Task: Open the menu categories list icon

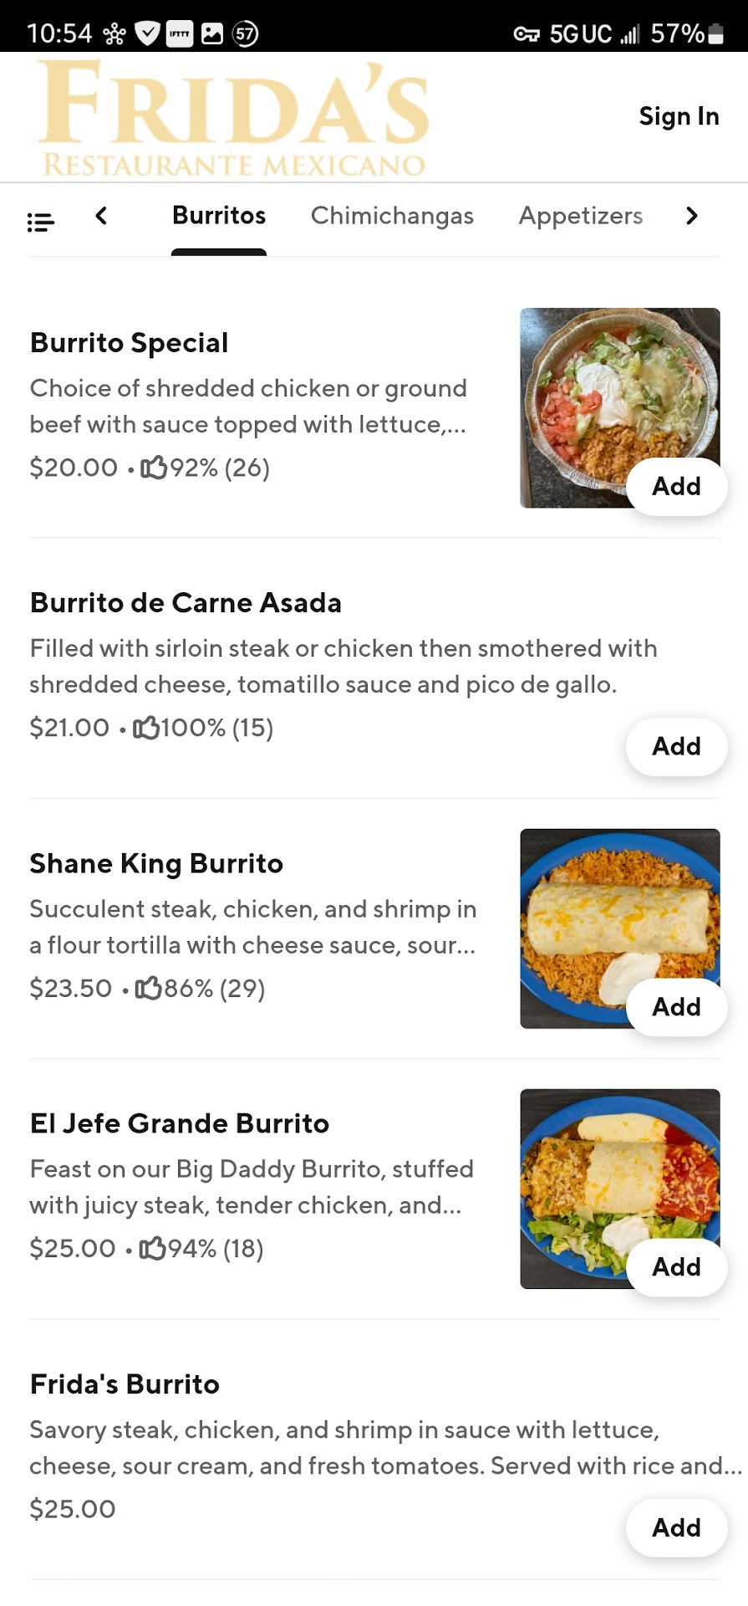Action: (x=40, y=222)
